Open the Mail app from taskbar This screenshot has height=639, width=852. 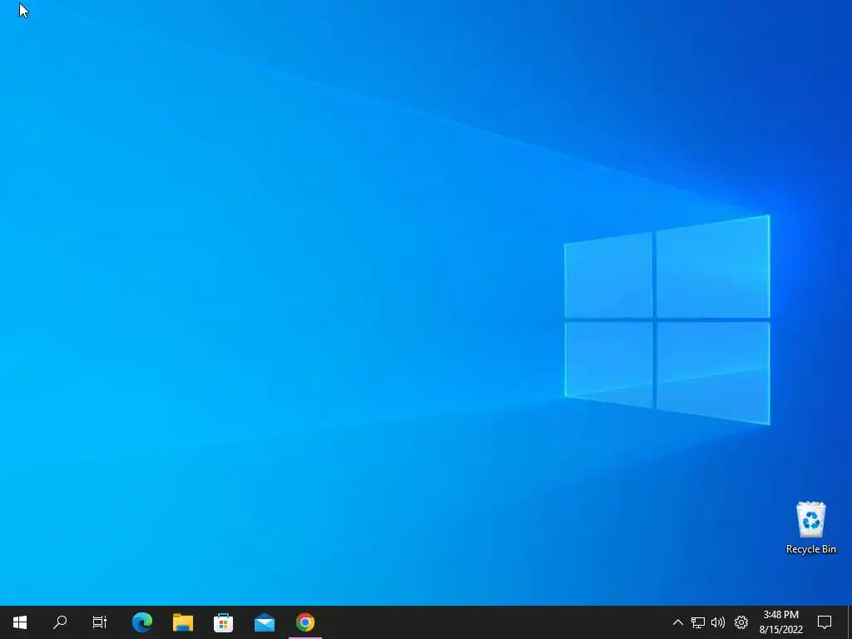pyautogui.click(x=265, y=622)
